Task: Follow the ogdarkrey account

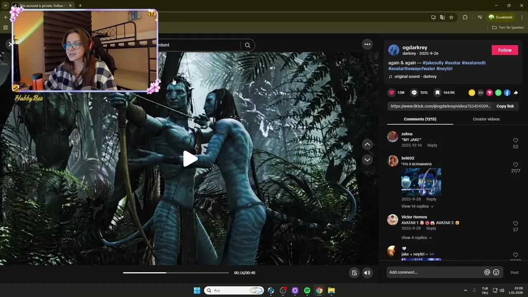Action: (504, 50)
